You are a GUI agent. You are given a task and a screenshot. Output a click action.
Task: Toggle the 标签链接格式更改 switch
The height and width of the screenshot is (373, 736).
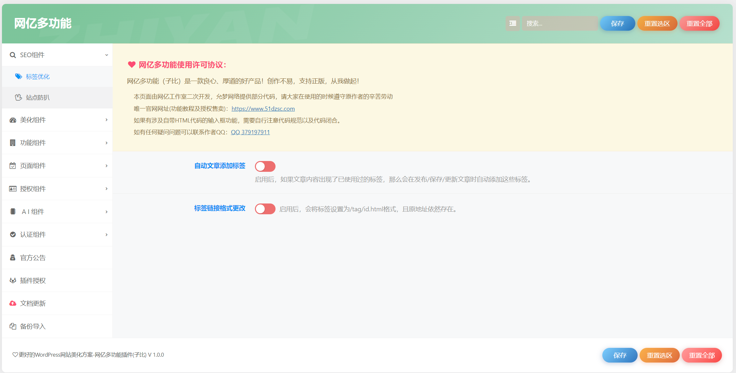[x=265, y=209]
